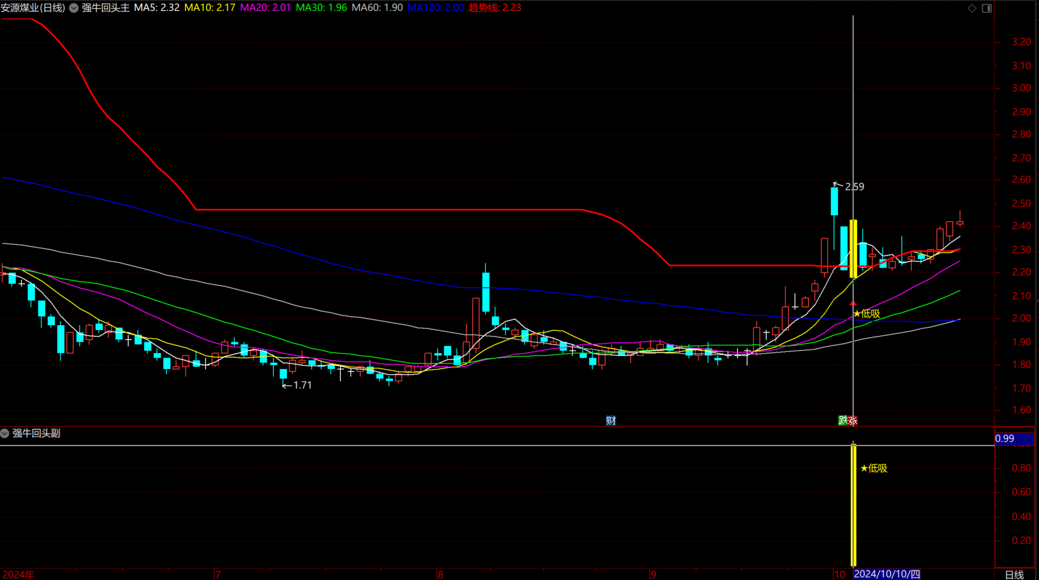Click month 8 on the time axis
This screenshot has width=1039, height=580.
point(440,575)
